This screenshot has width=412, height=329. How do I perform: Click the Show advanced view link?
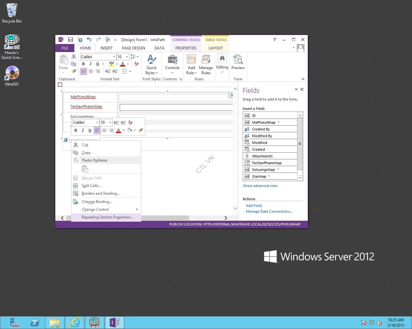260,186
